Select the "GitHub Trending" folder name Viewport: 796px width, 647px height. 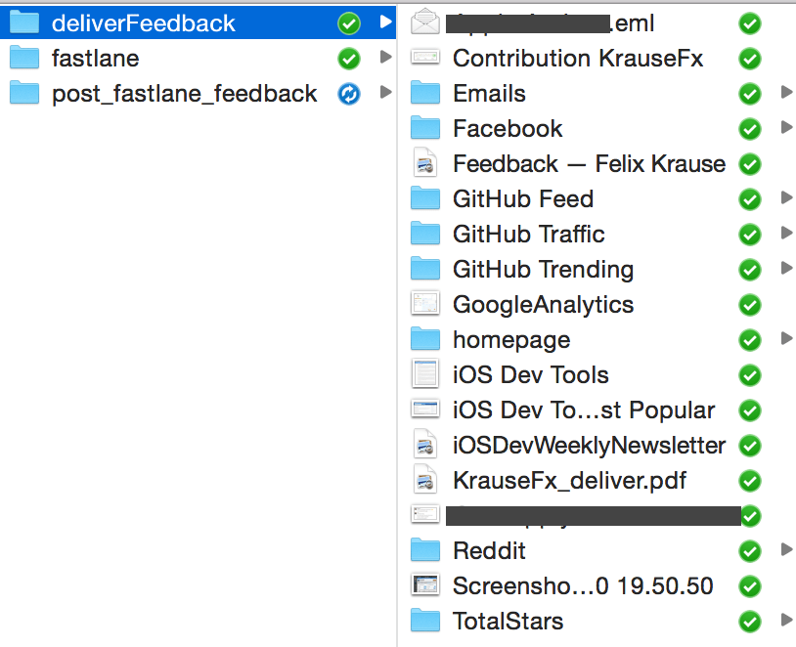tap(543, 270)
